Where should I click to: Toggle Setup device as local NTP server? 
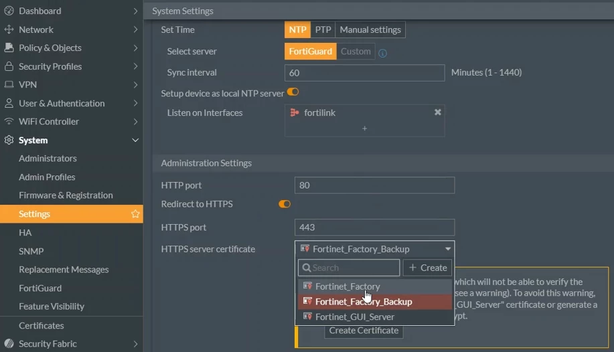tap(293, 92)
